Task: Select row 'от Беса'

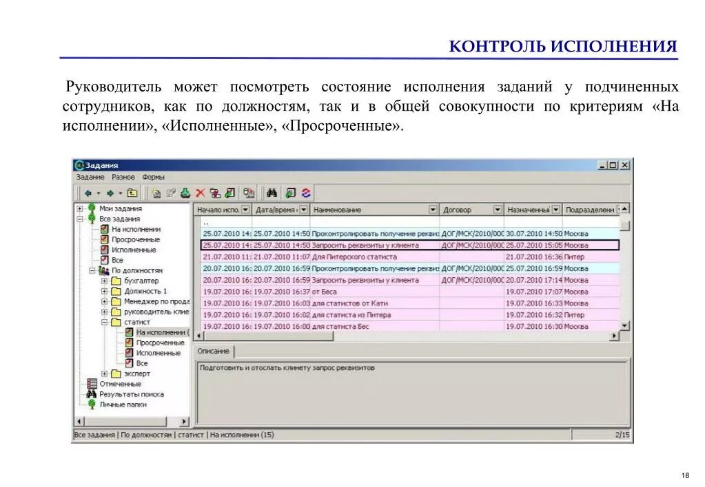Action: (410, 292)
